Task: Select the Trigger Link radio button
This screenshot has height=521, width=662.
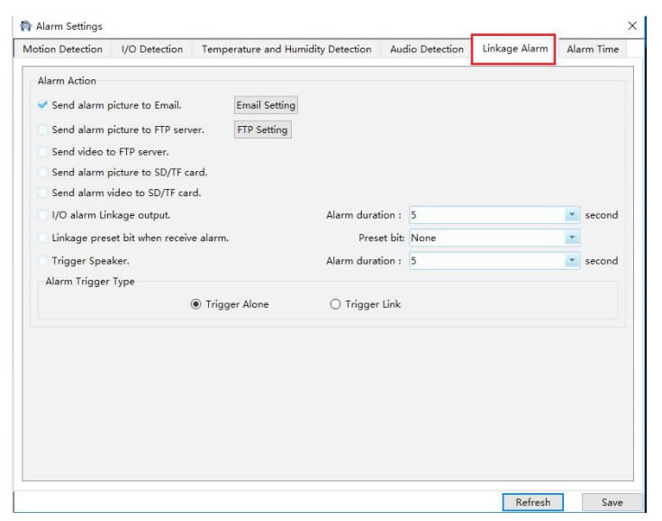Action: 335,304
